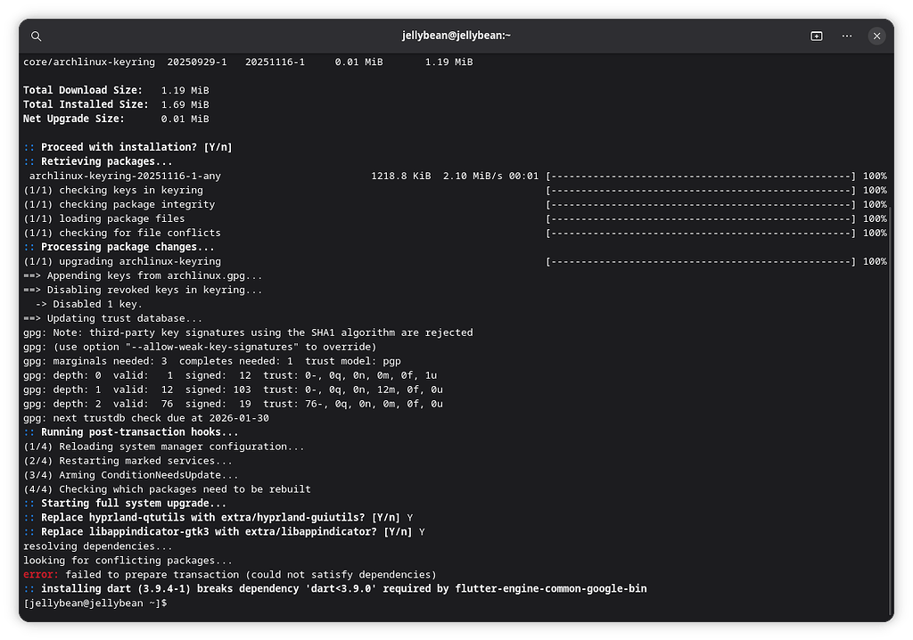The height and width of the screenshot is (640, 913).
Task: Open the terminal search icon
Action: [36, 37]
